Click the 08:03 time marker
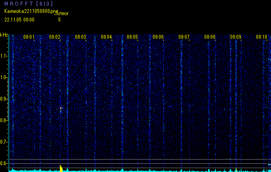This screenshot has width=271, height=172. click(81, 37)
